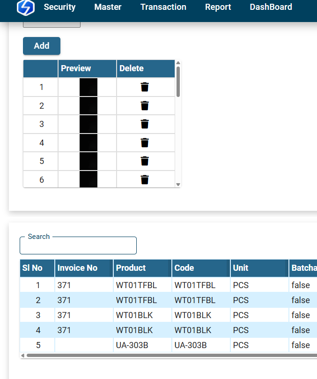Delete the sixth preview image
This screenshot has width=317, height=379.
(x=145, y=179)
